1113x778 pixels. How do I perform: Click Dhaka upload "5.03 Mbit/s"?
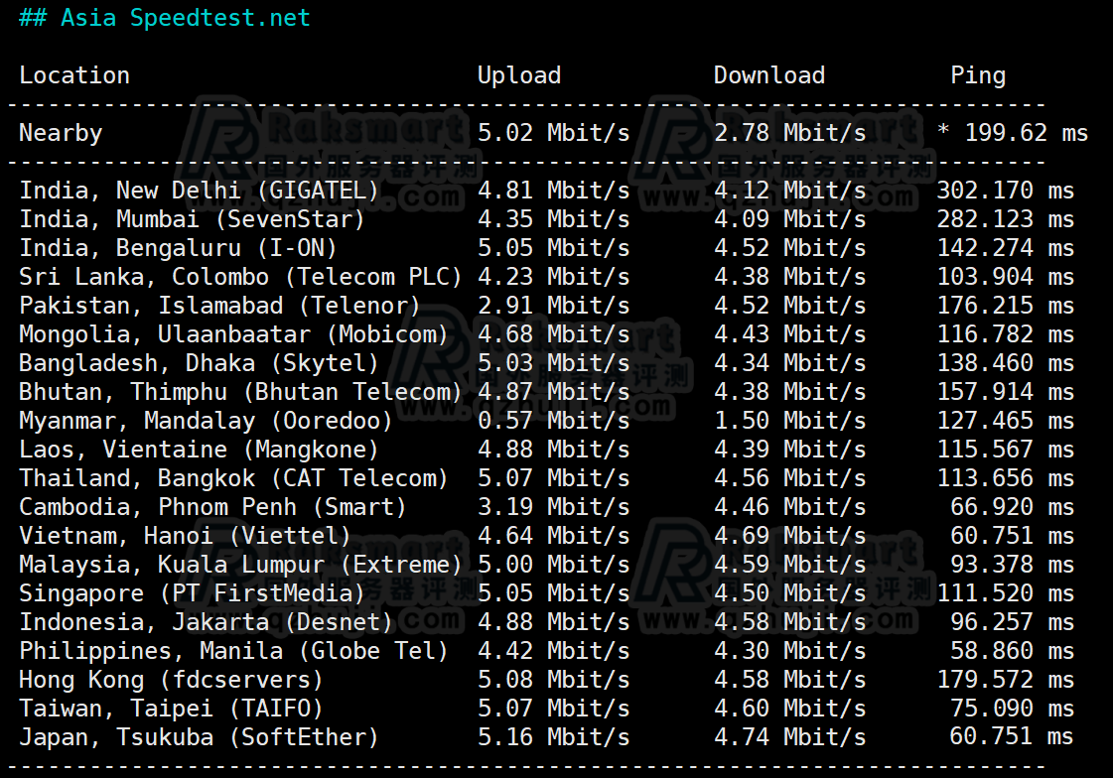pos(554,362)
